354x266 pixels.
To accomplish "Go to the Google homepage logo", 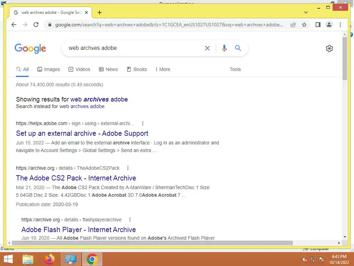I will (x=30, y=48).
